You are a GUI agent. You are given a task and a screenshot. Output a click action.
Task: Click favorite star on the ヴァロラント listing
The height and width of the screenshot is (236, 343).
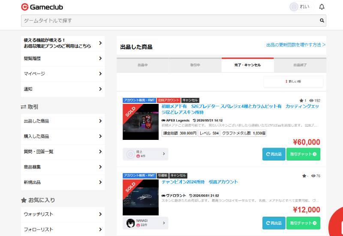pos(304,176)
